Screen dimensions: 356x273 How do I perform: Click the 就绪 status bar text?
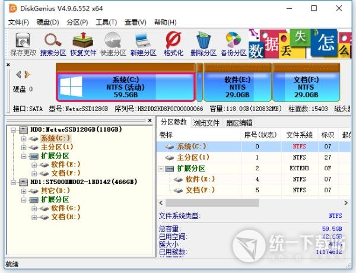coord(12,264)
